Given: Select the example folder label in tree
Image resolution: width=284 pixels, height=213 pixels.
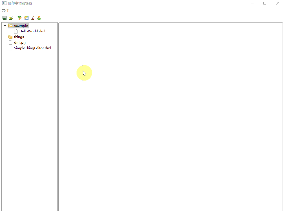Looking at the screenshot, I should click(21, 26).
